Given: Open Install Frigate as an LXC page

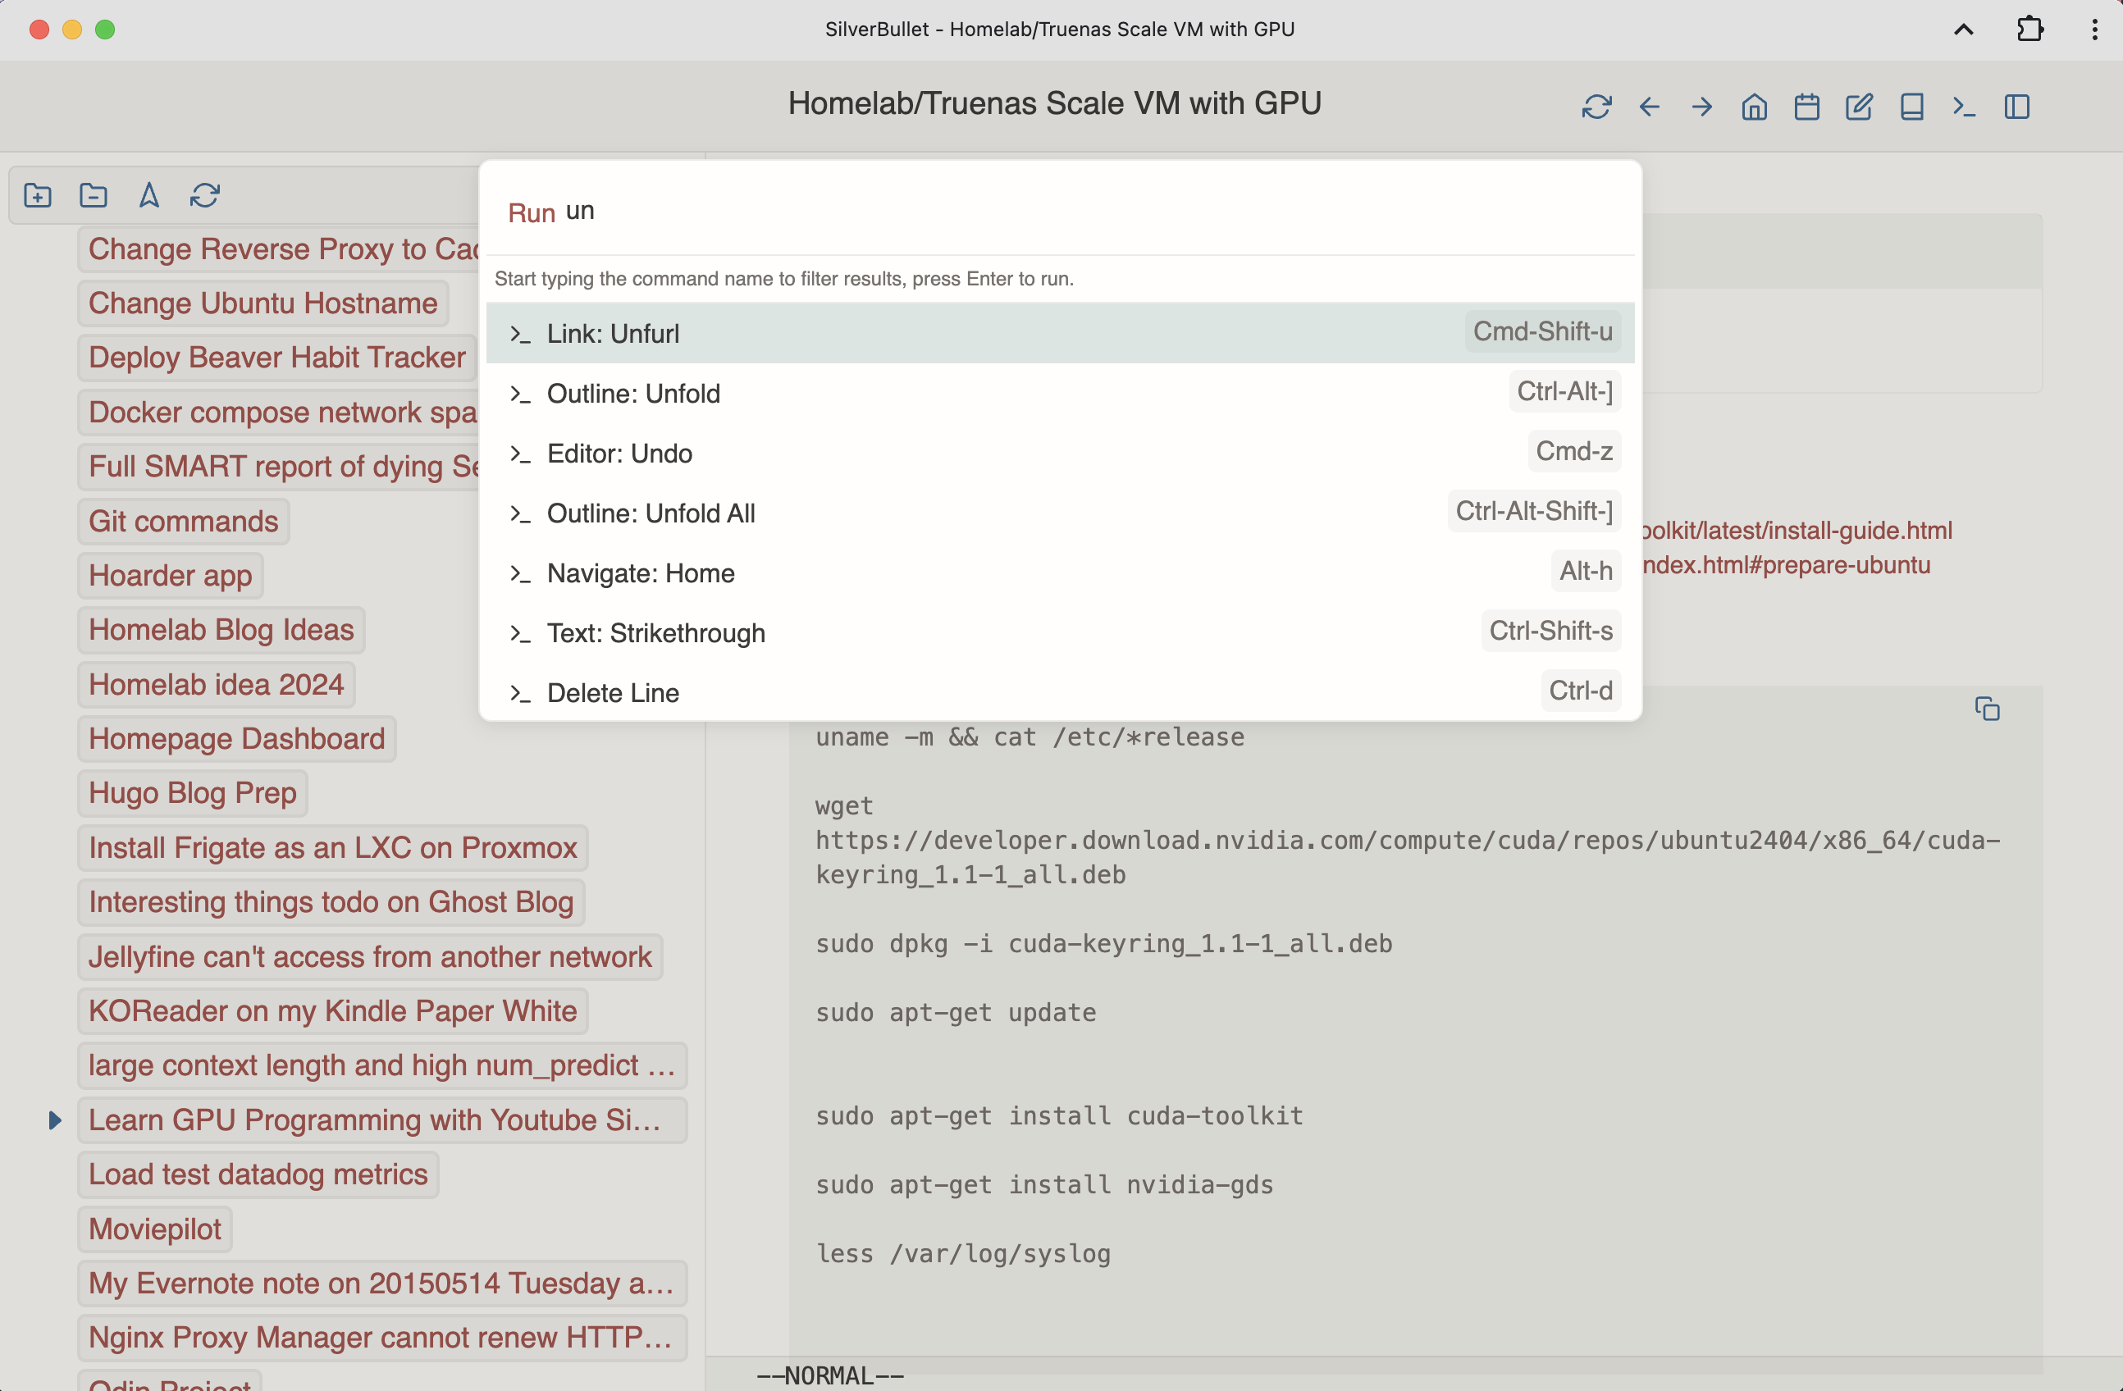Looking at the screenshot, I should point(333,847).
